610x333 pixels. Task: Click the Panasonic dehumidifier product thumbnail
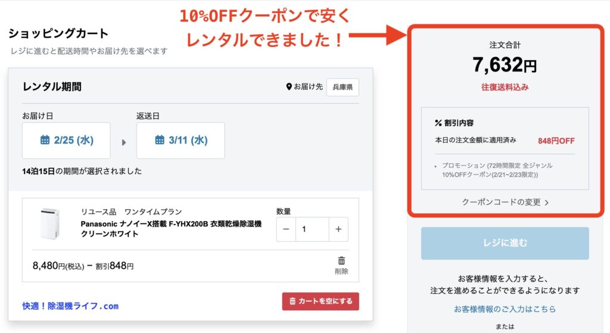(50, 223)
